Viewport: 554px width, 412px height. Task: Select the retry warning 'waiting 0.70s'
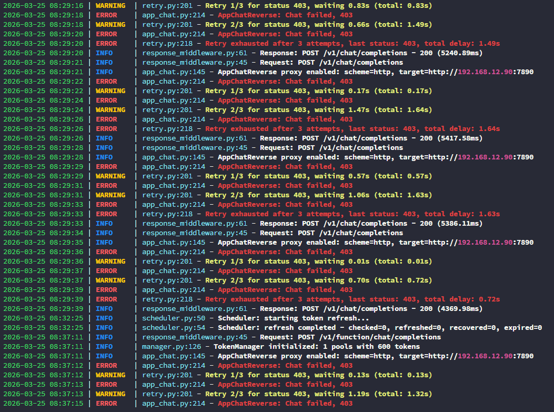pyautogui.click(x=318, y=280)
